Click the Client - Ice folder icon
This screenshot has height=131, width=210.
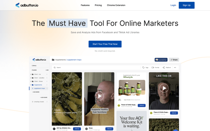click(x=33, y=74)
